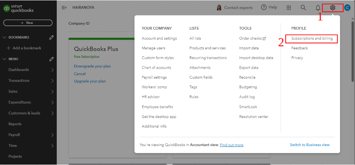Open Custom form styles

point(158,58)
